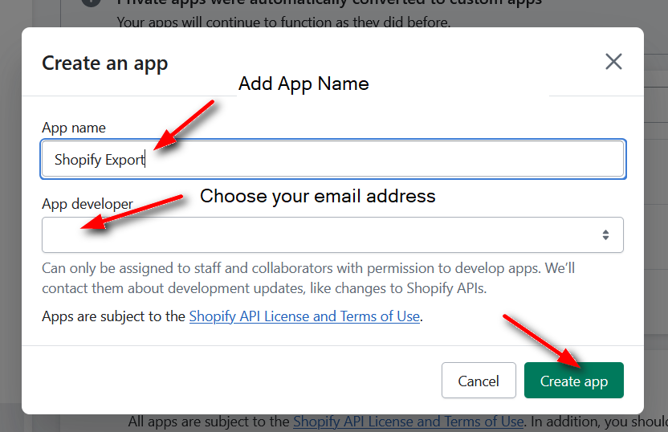Open Shopify API License link on background page
The image size is (668, 432).
[409, 422]
